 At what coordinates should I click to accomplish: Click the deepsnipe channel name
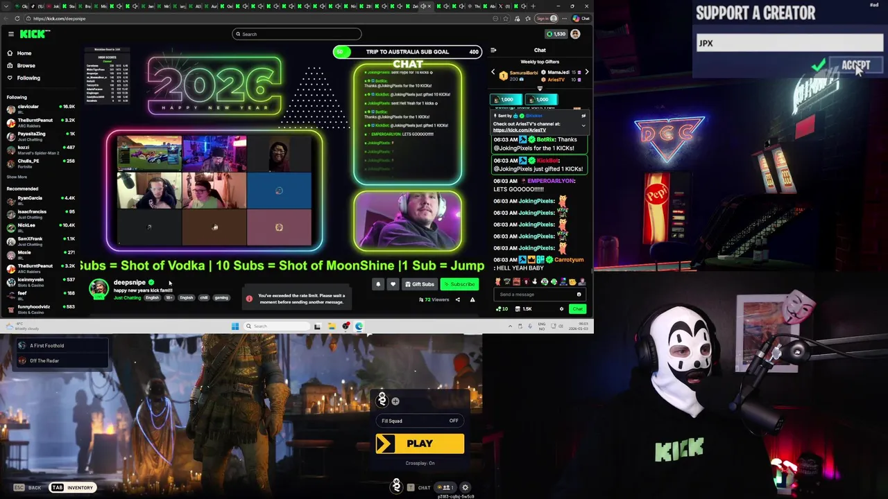tap(130, 283)
